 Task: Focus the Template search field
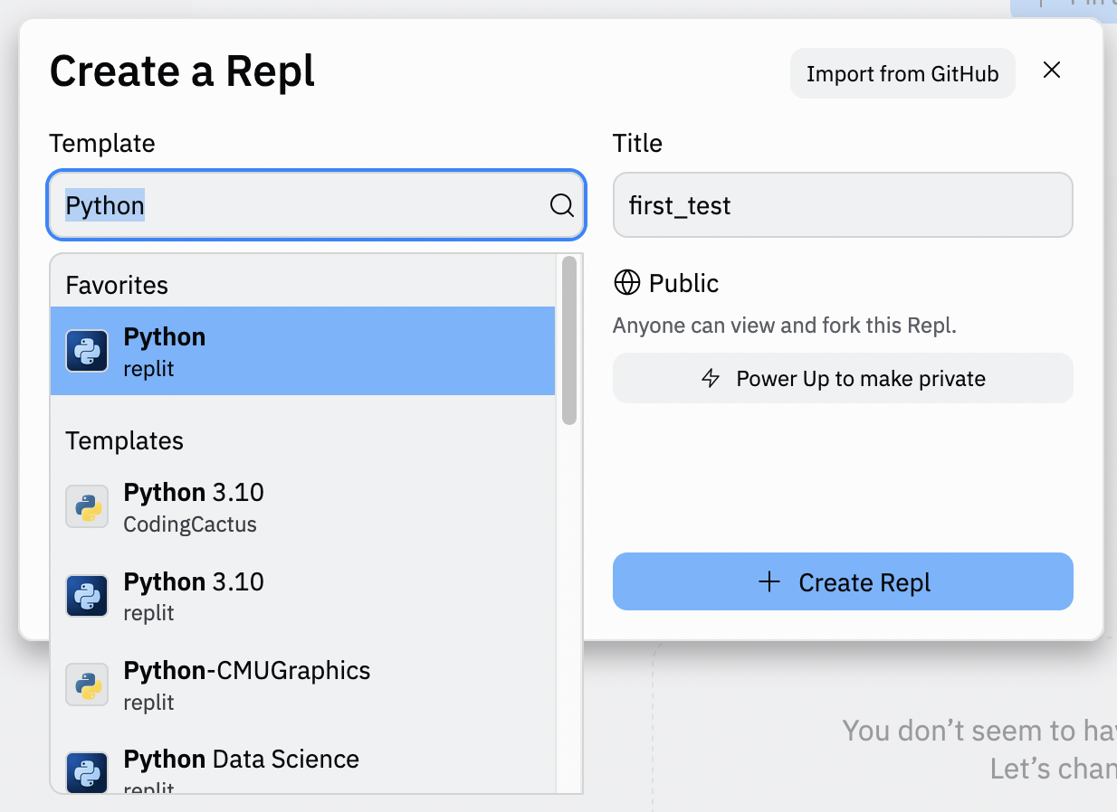click(x=316, y=205)
